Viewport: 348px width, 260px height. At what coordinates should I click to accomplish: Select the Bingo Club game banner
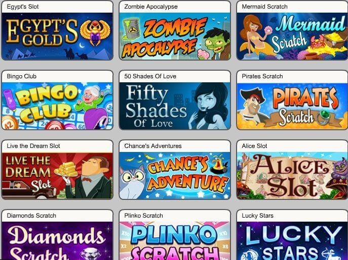click(x=57, y=106)
